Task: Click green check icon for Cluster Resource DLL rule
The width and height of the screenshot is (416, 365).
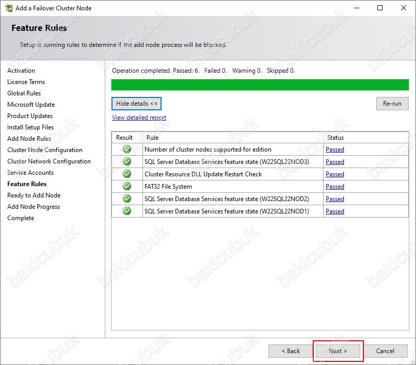Action: pyautogui.click(x=127, y=174)
